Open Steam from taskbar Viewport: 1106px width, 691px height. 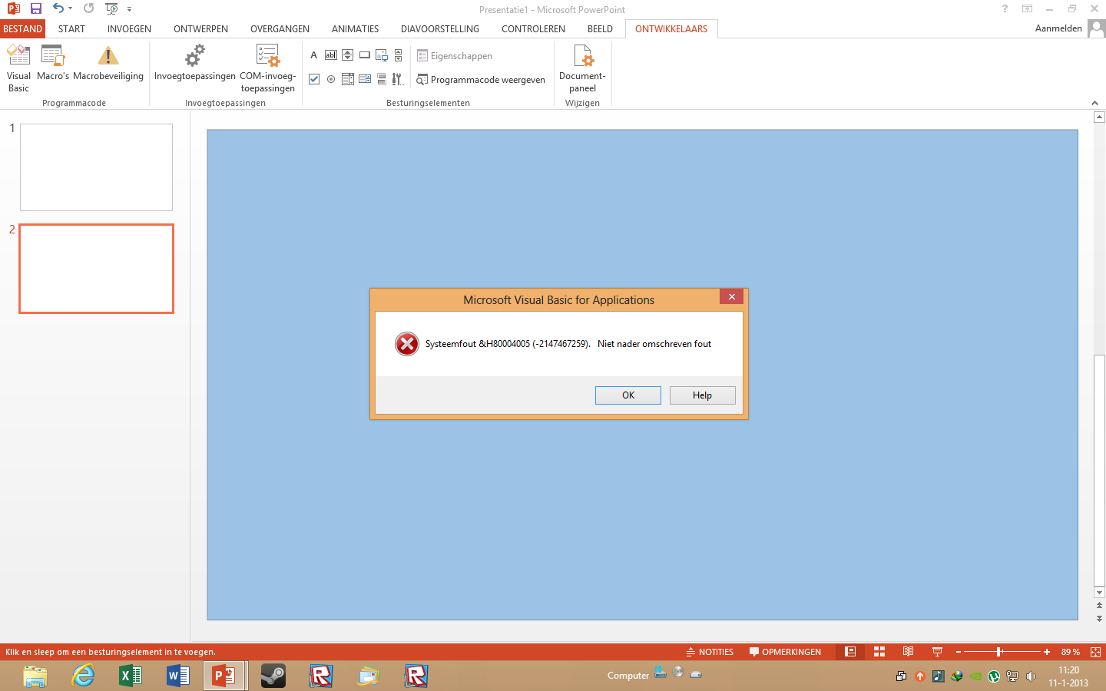(x=273, y=676)
